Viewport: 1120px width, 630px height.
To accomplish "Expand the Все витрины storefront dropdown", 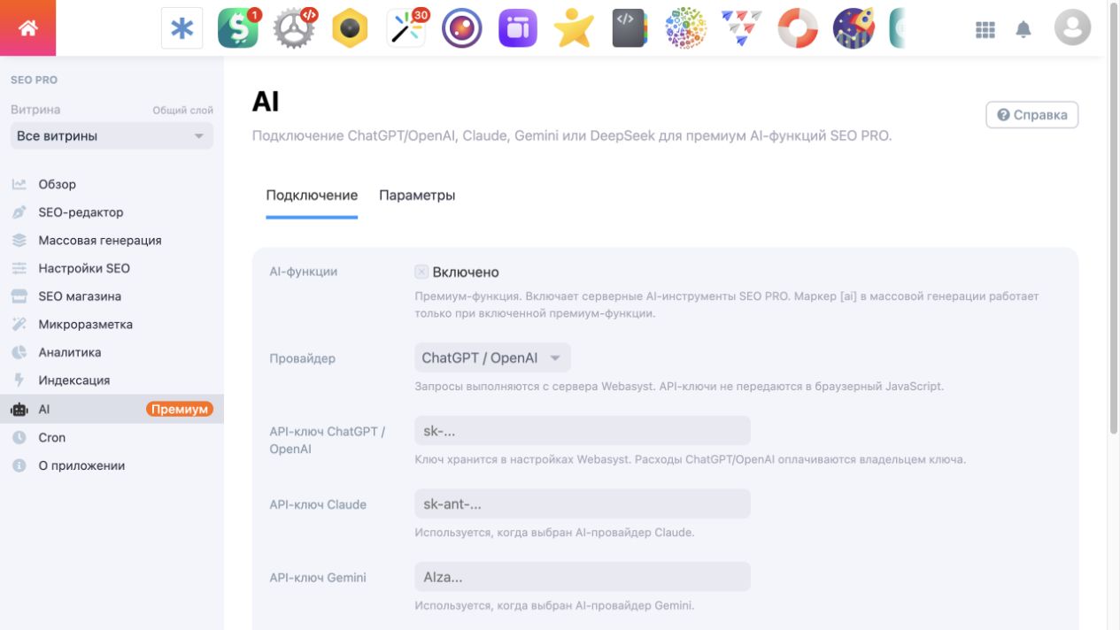I will coord(112,135).
